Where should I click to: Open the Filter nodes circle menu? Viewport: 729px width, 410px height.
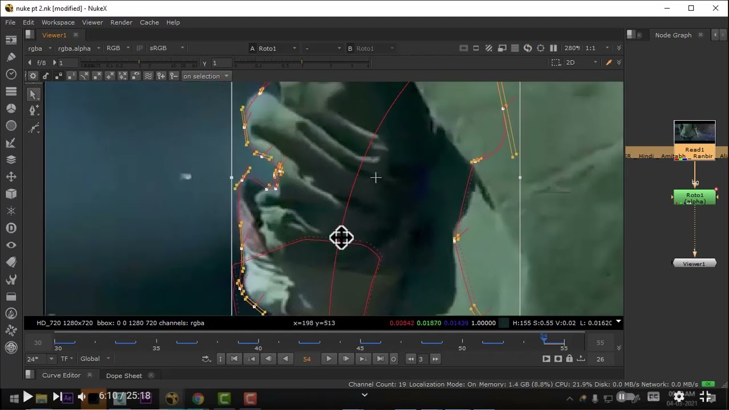pyautogui.click(x=11, y=125)
